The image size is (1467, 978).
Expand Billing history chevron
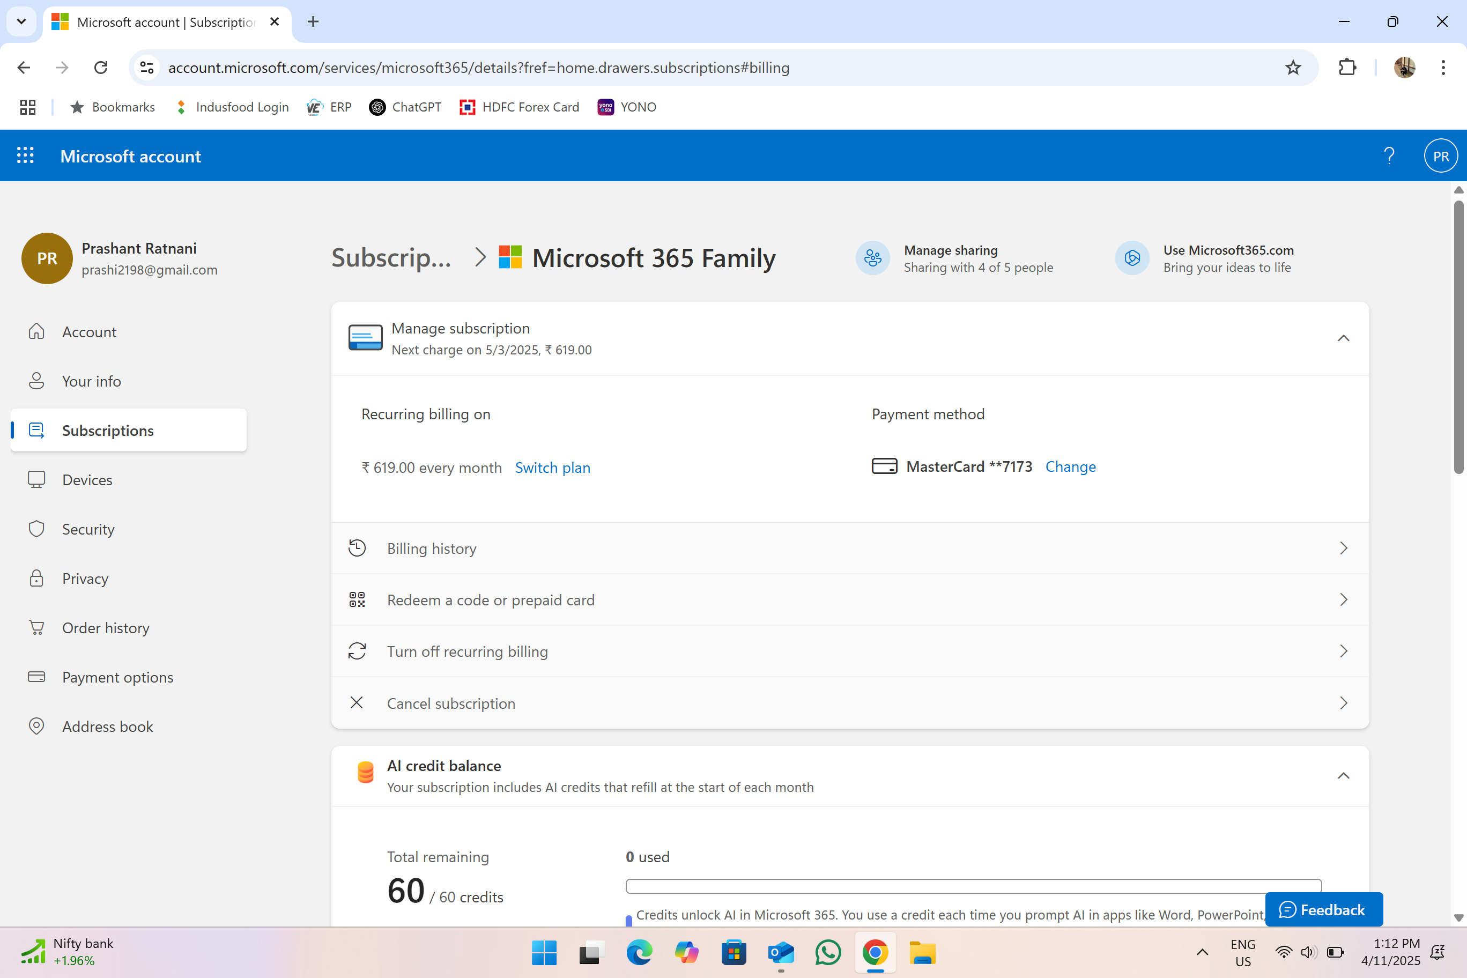pos(1344,547)
